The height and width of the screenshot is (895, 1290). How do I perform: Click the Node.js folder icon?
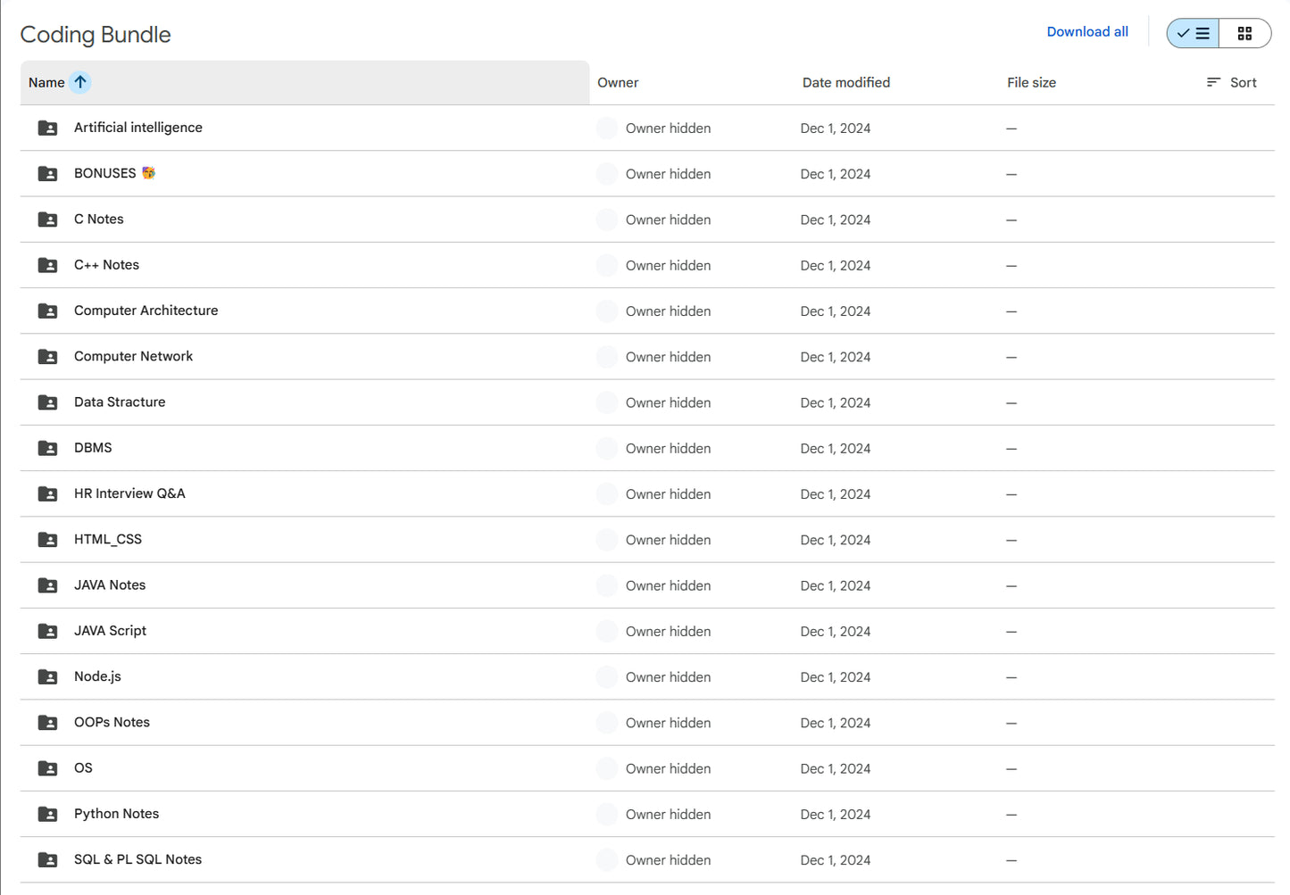tap(47, 676)
